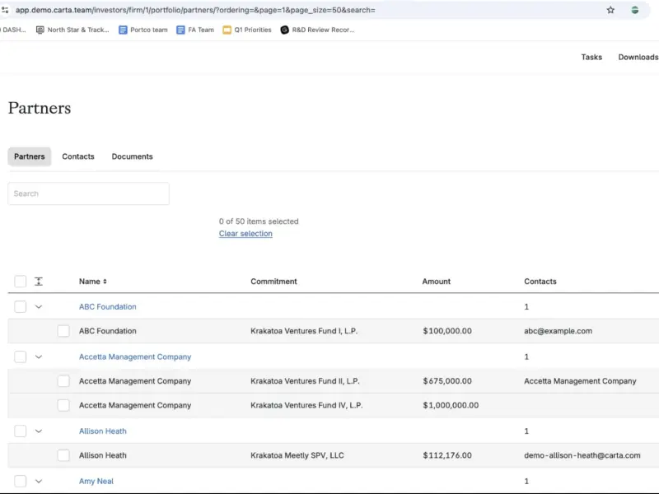659x494 pixels.
Task: Toggle the row density icon in table header
Action: [39, 282]
